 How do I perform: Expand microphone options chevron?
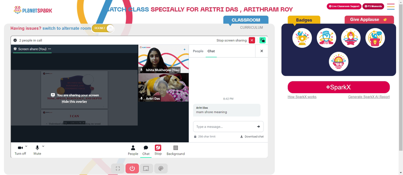pyautogui.click(x=43, y=146)
